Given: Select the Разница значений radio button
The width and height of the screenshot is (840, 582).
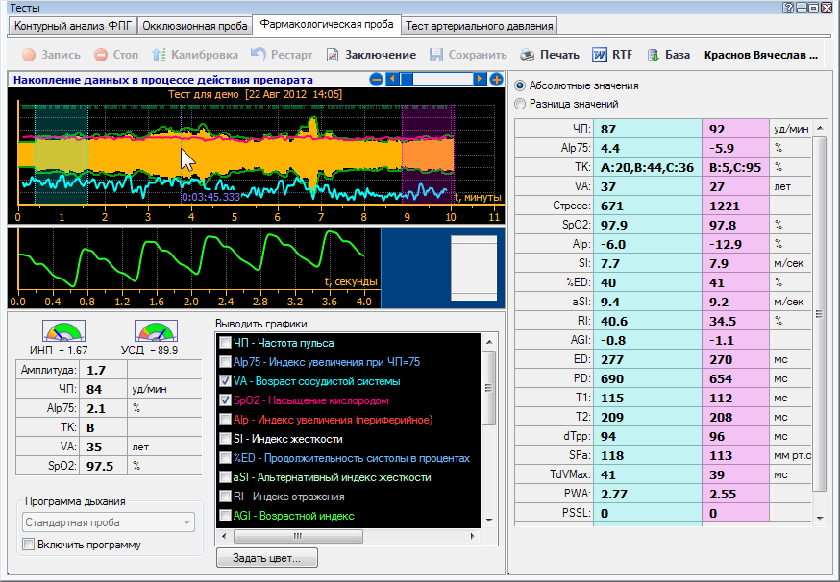Looking at the screenshot, I should coord(521,104).
